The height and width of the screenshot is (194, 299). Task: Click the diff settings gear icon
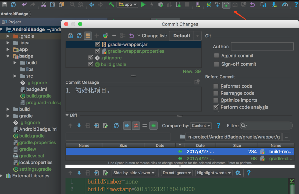pyautogui.click(x=238, y=173)
